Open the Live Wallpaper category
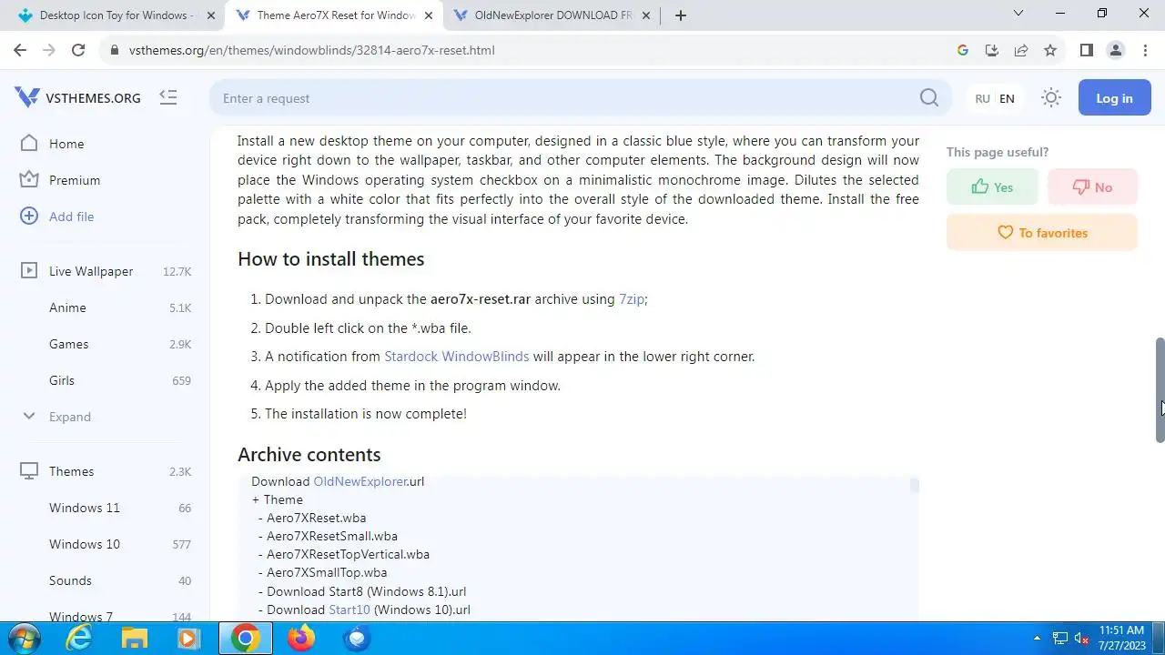 point(91,271)
